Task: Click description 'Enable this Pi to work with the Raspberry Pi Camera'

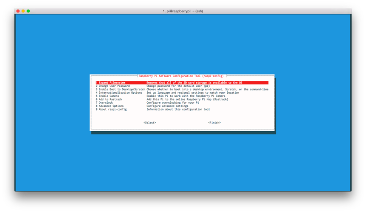Action: coord(186,96)
